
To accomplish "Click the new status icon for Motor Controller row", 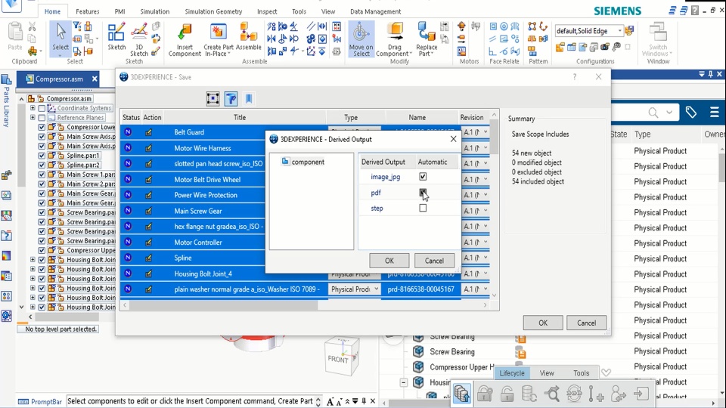I will [128, 242].
